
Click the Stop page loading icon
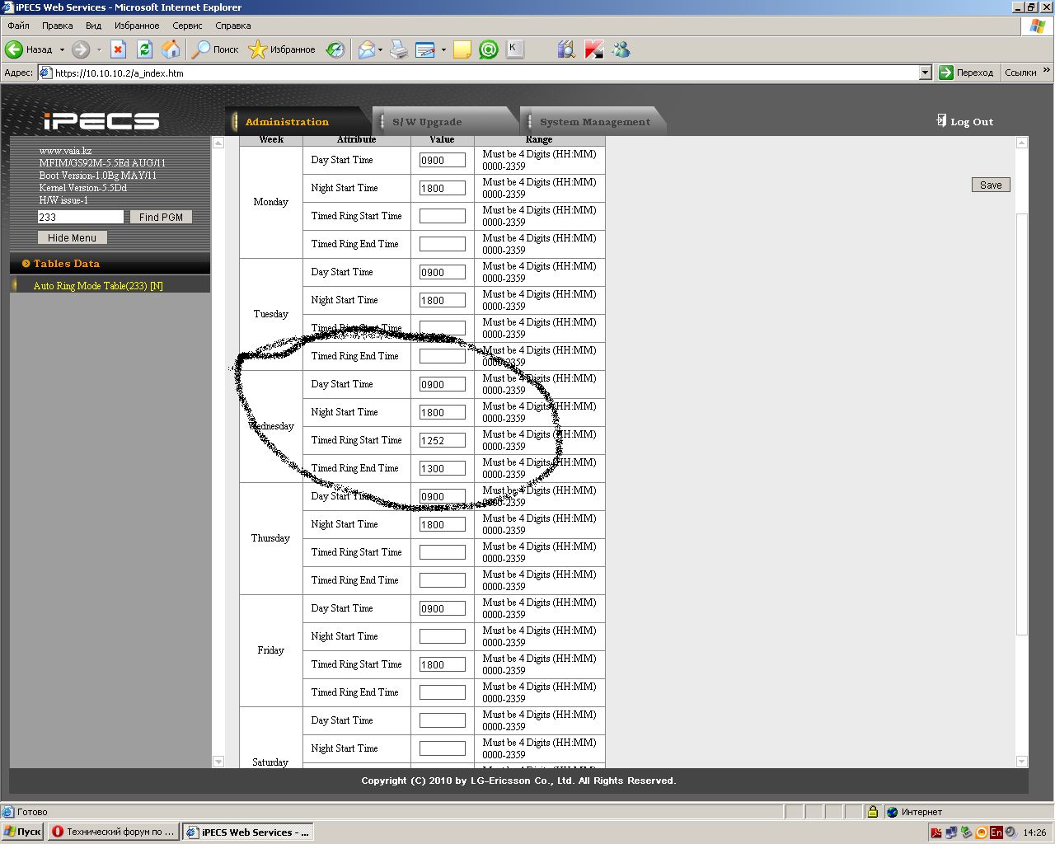pos(118,49)
